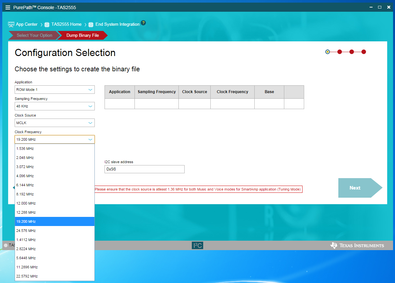Open the help question mark icon
The height and width of the screenshot is (283, 395).
(x=143, y=23)
